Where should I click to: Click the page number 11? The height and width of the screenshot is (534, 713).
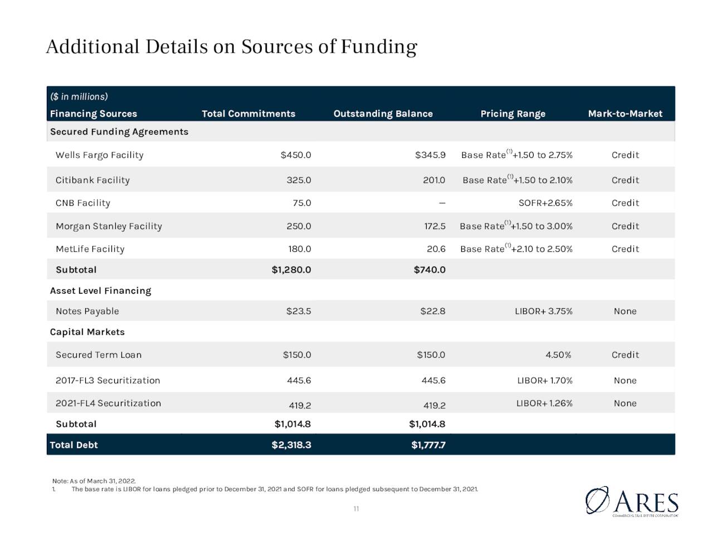click(x=356, y=509)
